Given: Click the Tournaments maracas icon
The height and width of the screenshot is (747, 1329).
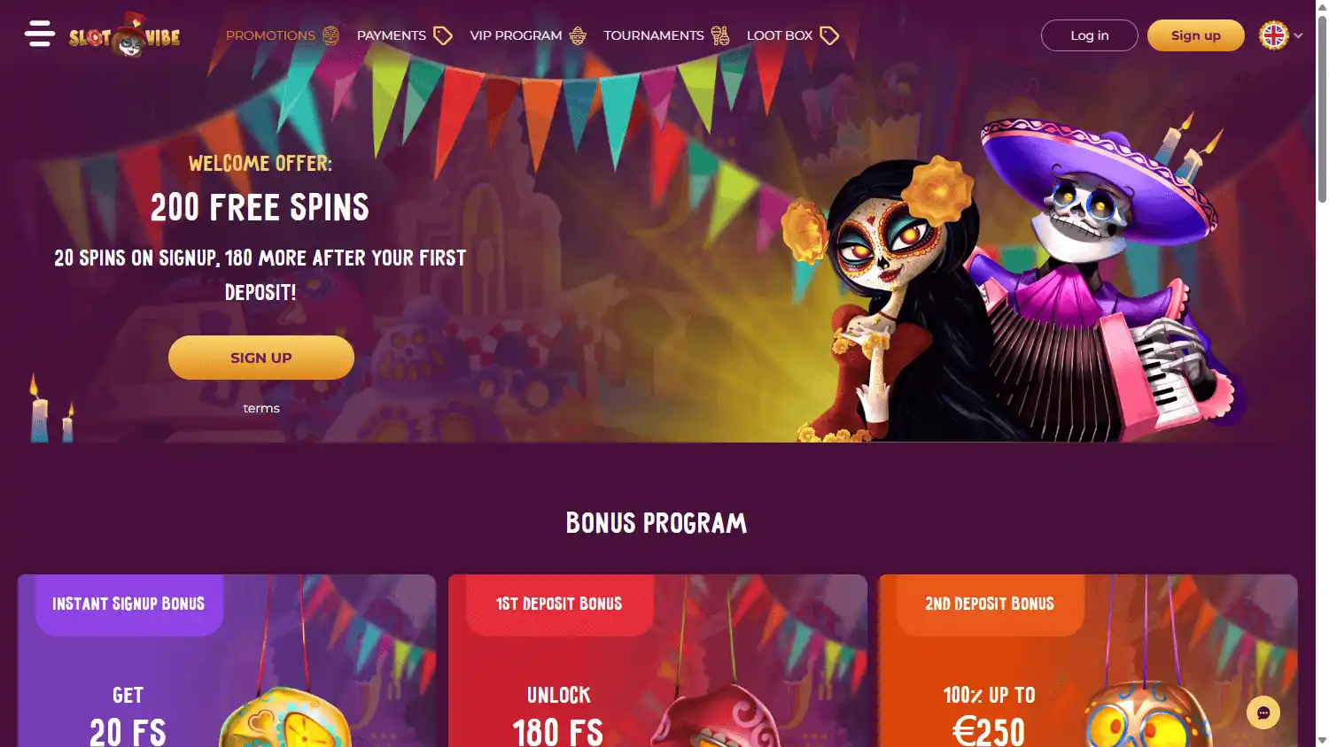Looking at the screenshot, I should tap(720, 35).
